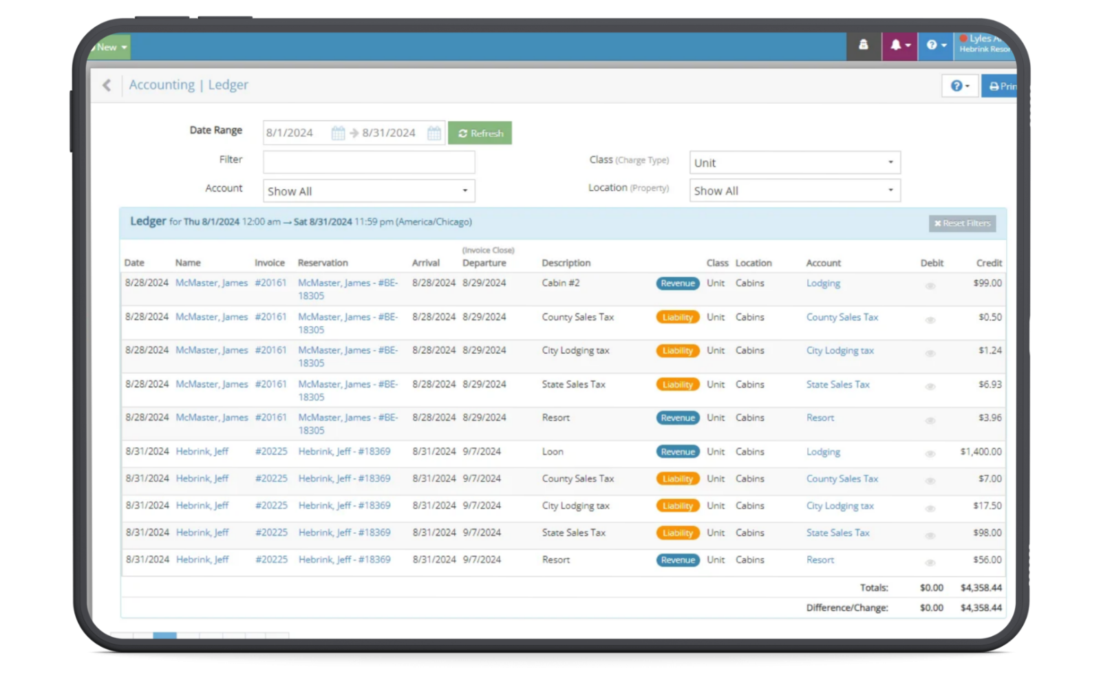The height and width of the screenshot is (688, 1101).
Task: Expand the Account Show All dropdown
Action: pyautogui.click(x=369, y=191)
